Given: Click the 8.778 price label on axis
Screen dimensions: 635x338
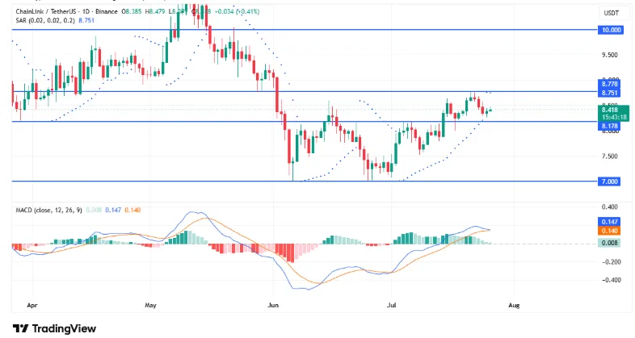Looking at the screenshot, I should tap(609, 84).
